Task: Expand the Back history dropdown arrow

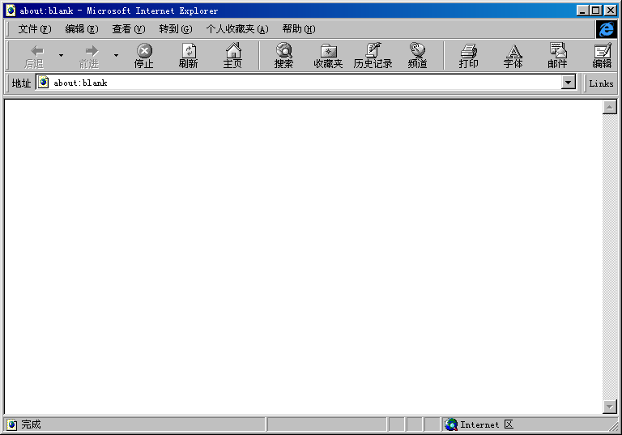Action: point(61,56)
